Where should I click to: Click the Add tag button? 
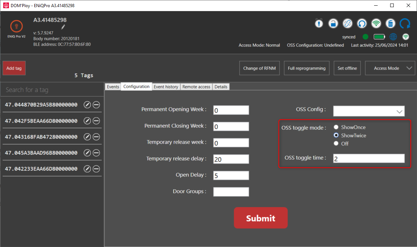tap(14, 68)
